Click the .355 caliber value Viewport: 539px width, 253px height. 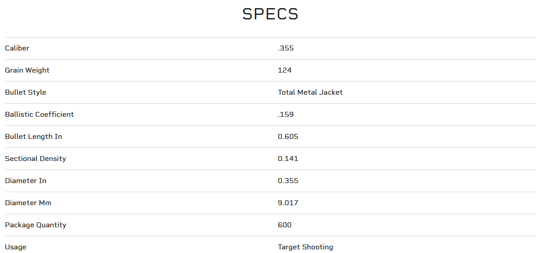point(286,48)
